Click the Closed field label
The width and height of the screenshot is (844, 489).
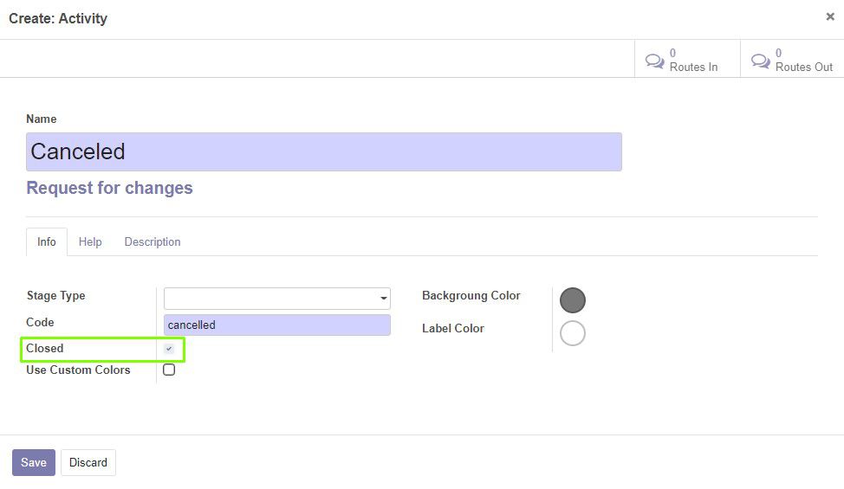(45, 348)
